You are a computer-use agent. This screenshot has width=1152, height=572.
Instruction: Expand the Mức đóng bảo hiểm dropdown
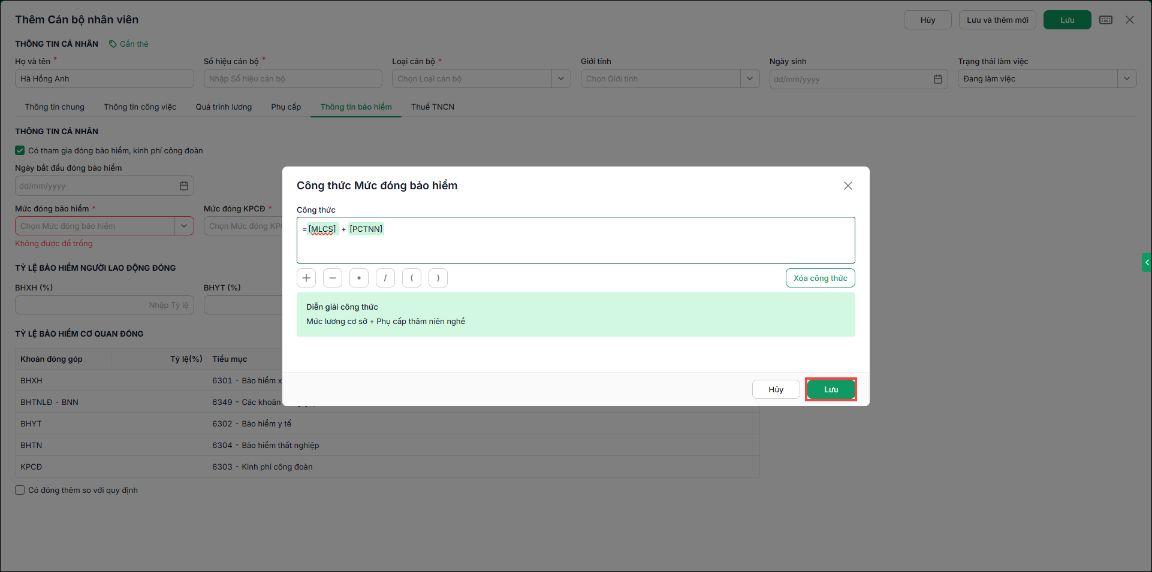click(x=184, y=226)
